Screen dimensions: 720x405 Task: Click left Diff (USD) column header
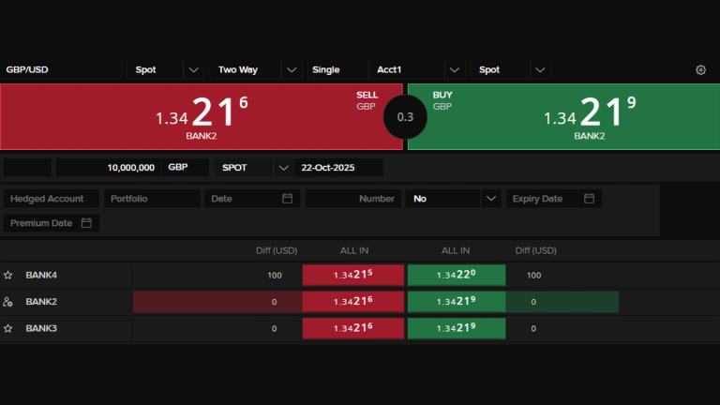277,250
